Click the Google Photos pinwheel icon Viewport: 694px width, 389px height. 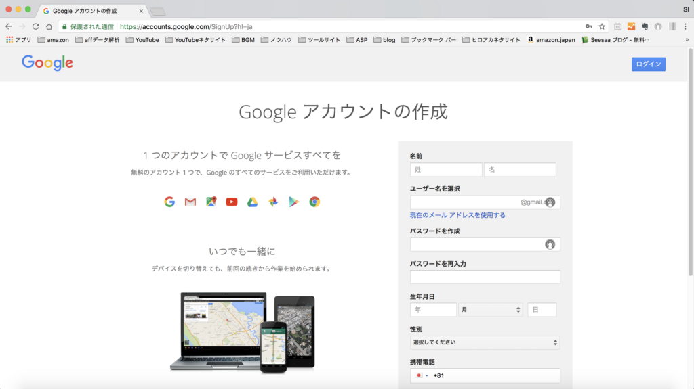tap(273, 202)
